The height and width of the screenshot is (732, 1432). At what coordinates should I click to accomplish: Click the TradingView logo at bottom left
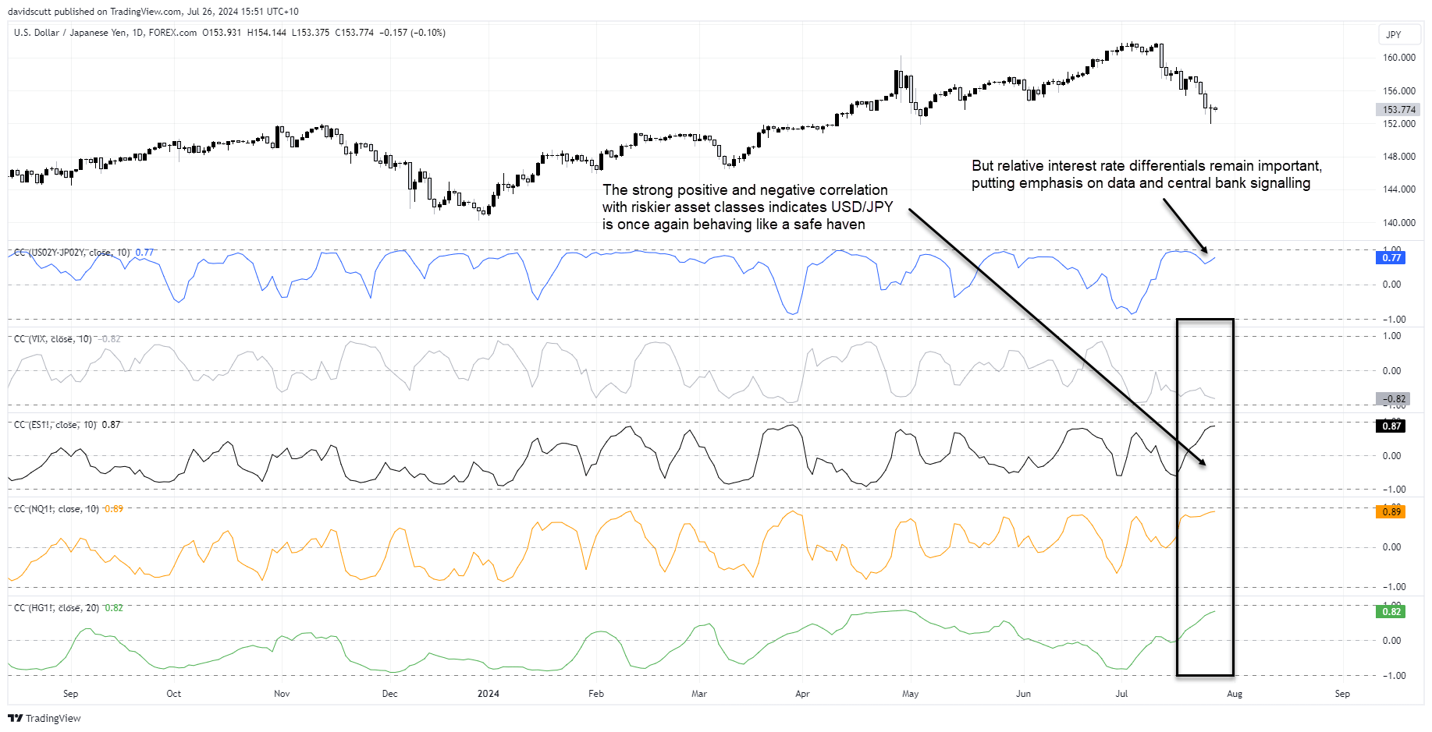click(44, 718)
